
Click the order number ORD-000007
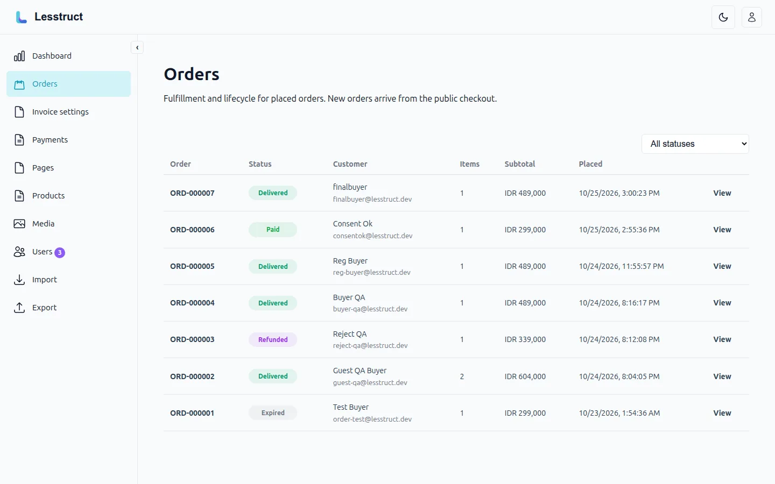[192, 193]
